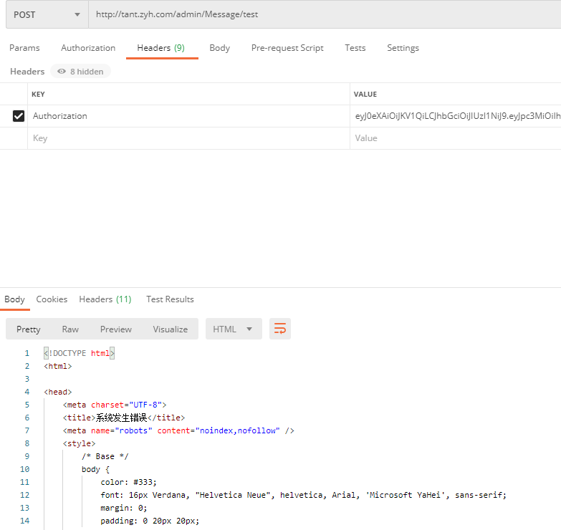
Task: Select the Preview response view
Action: (116, 329)
